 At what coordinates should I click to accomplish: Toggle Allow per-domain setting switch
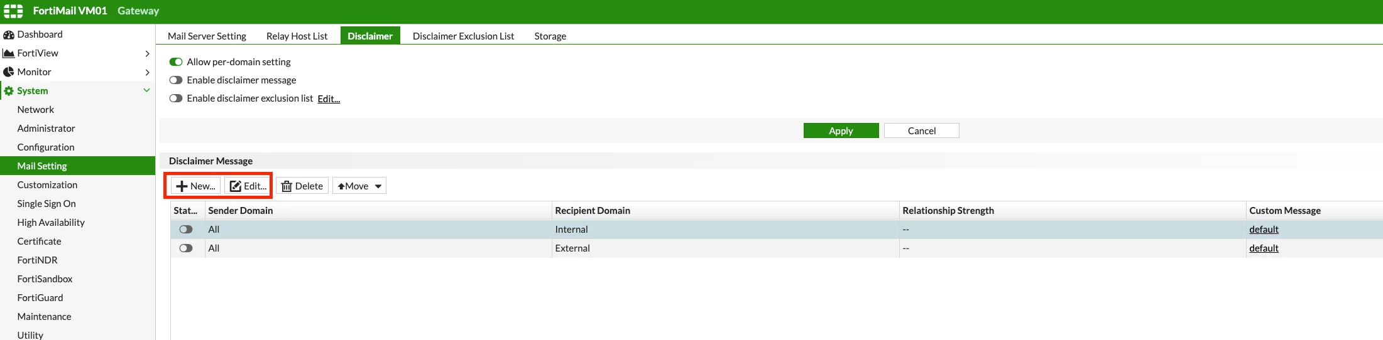tap(176, 62)
